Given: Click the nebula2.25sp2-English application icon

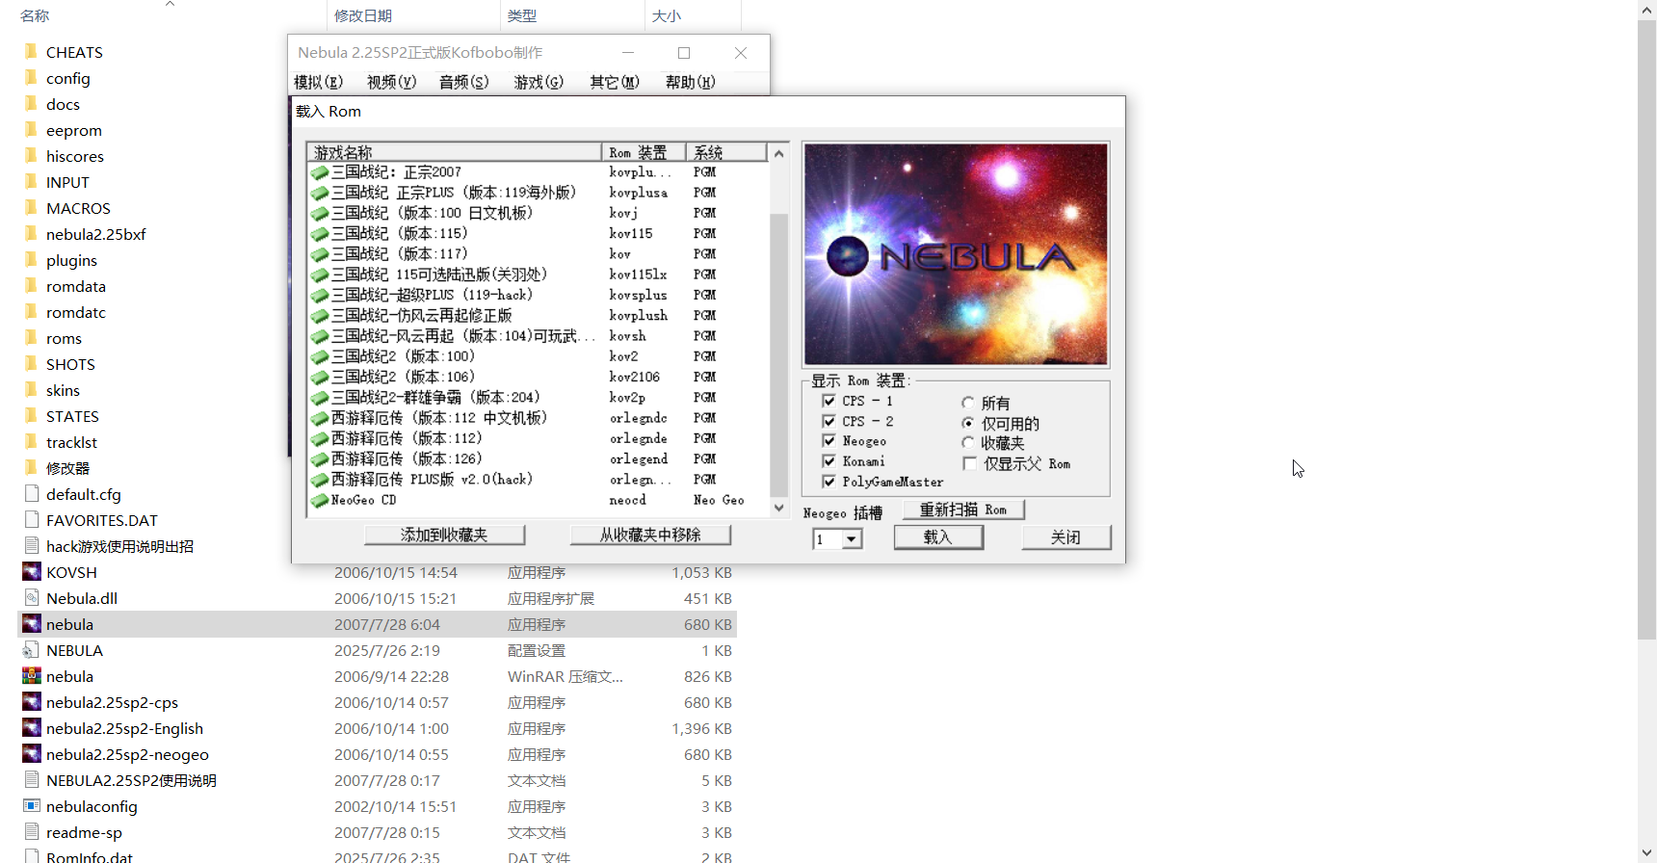Looking at the screenshot, I should [32, 728].
